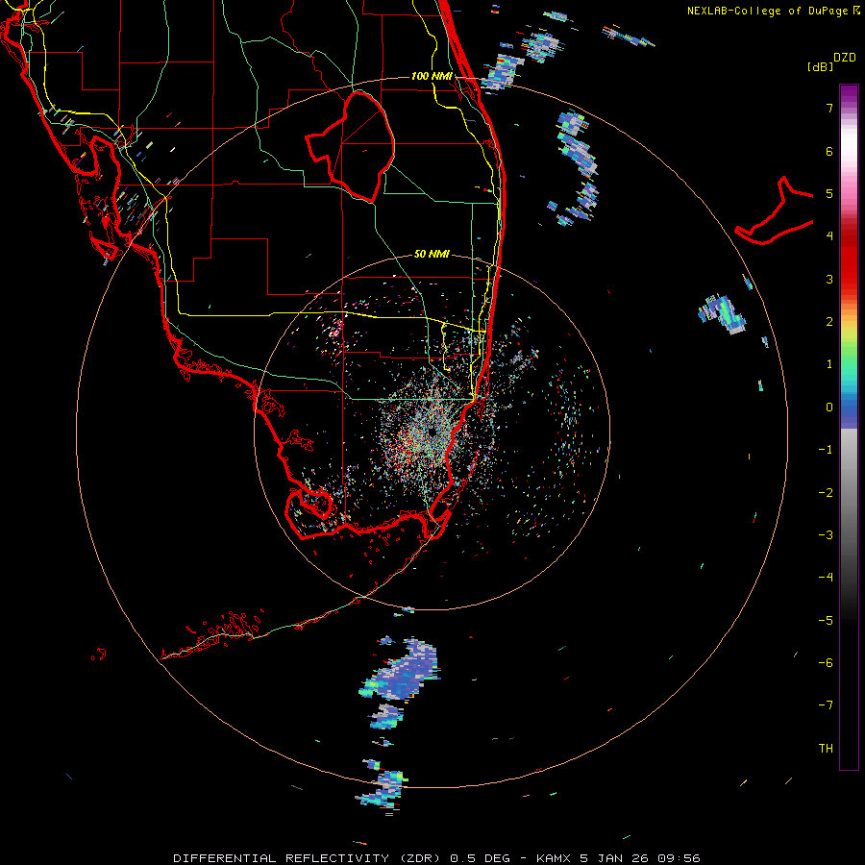Click the [dB] unit label
Screen dimensions: 865x865
(820, 66)
